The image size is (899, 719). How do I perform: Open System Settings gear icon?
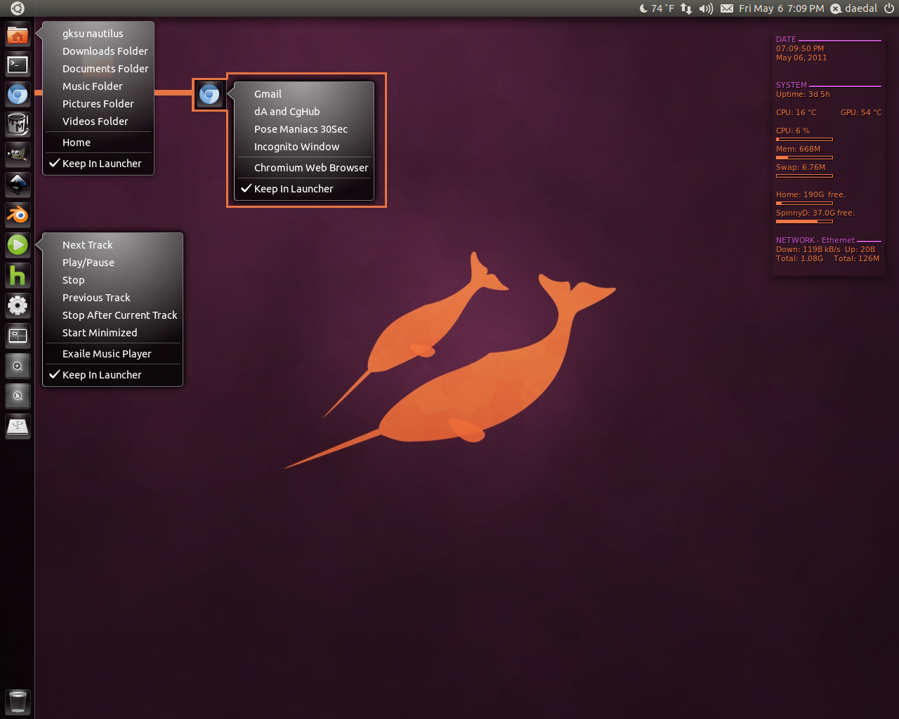coord(18,305)
